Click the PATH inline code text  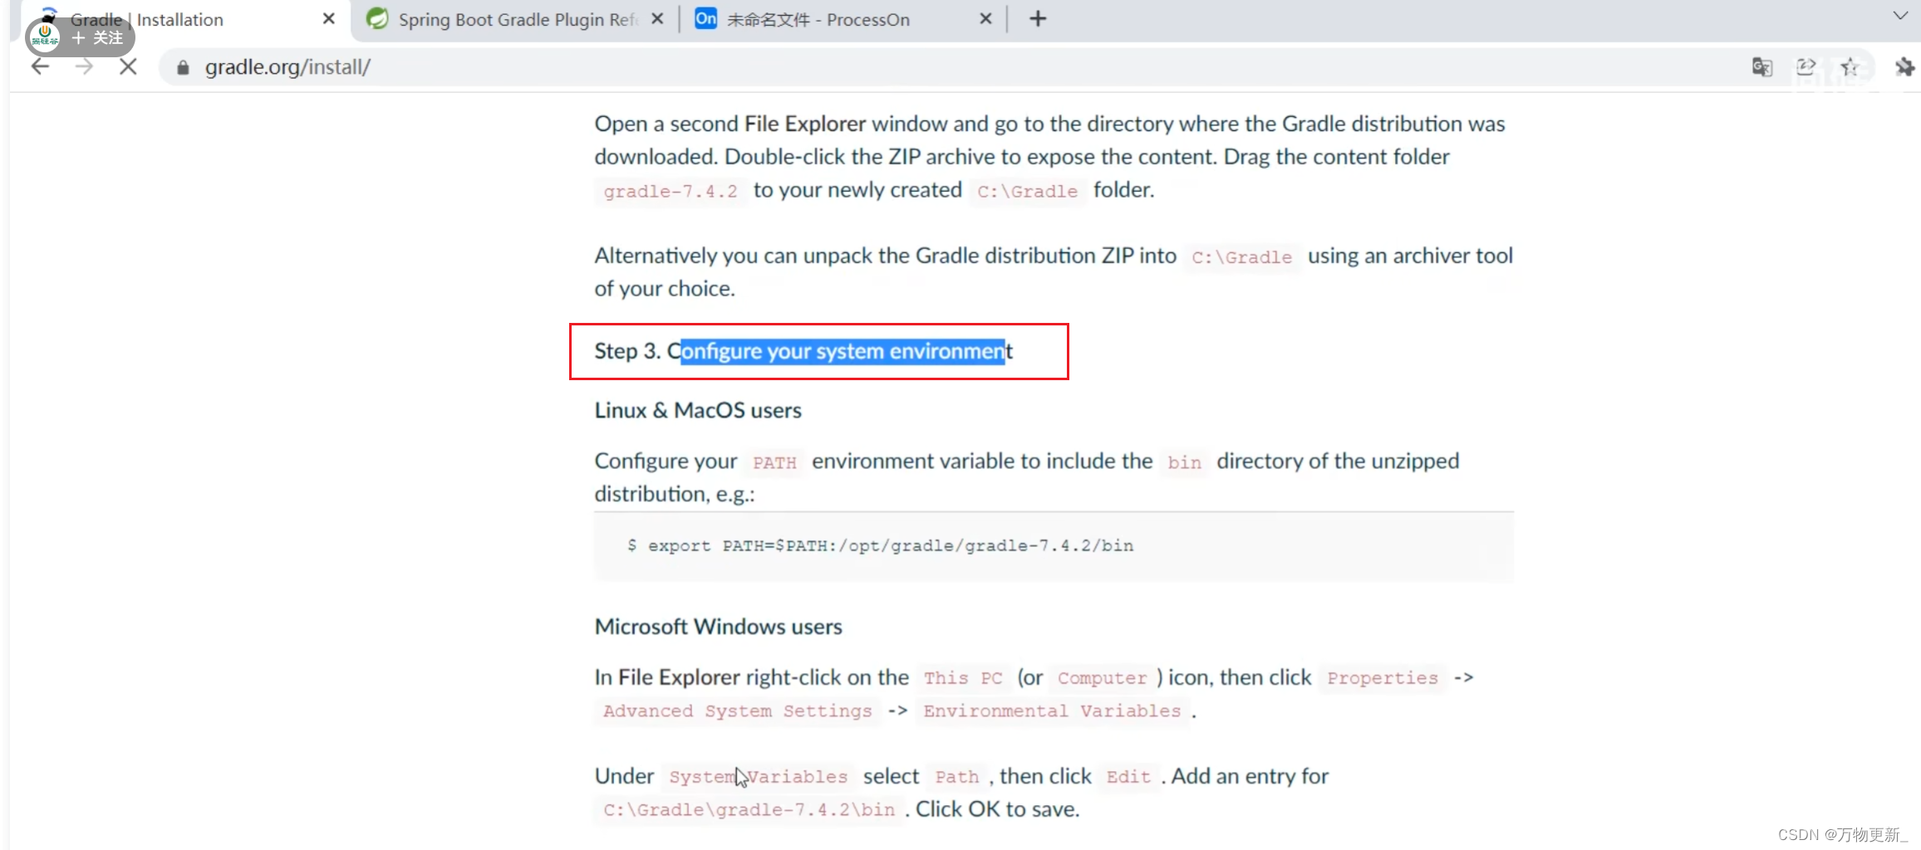click(x=774, y=462)
